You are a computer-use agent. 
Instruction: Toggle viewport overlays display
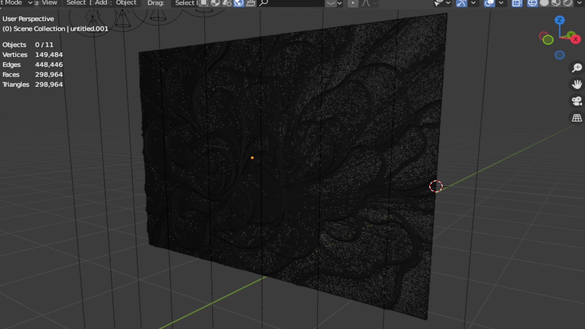tap(489, 3)
